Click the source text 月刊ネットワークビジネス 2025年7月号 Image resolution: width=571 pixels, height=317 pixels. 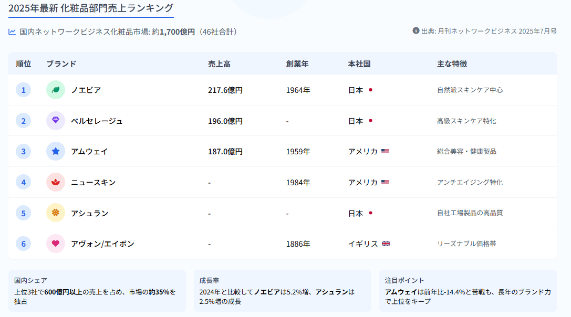pyautogui.click(x=497, y=31)
